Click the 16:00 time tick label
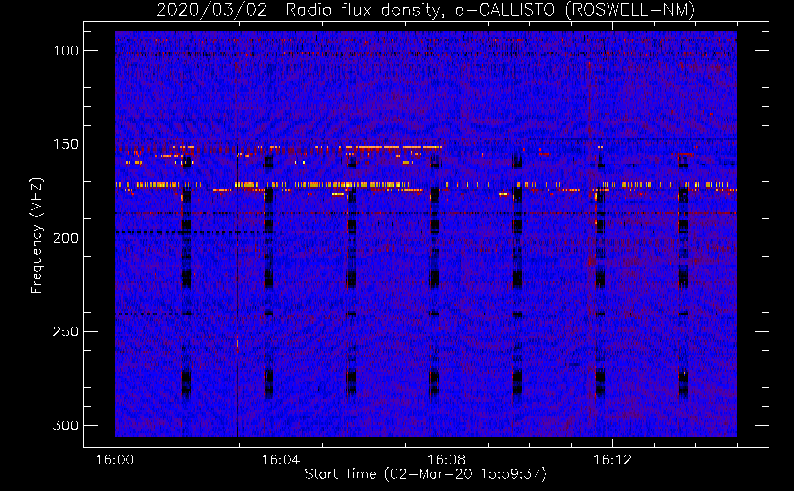This screenshot has height=491, width=794. [115, 460]
